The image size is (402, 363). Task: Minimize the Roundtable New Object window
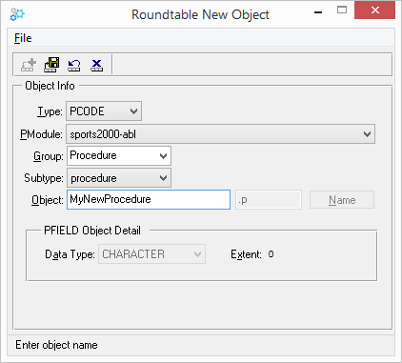[x=318, y=12]
